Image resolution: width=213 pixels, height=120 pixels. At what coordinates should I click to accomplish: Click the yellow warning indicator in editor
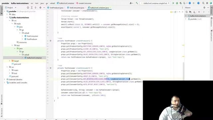[x=172, y=12]
